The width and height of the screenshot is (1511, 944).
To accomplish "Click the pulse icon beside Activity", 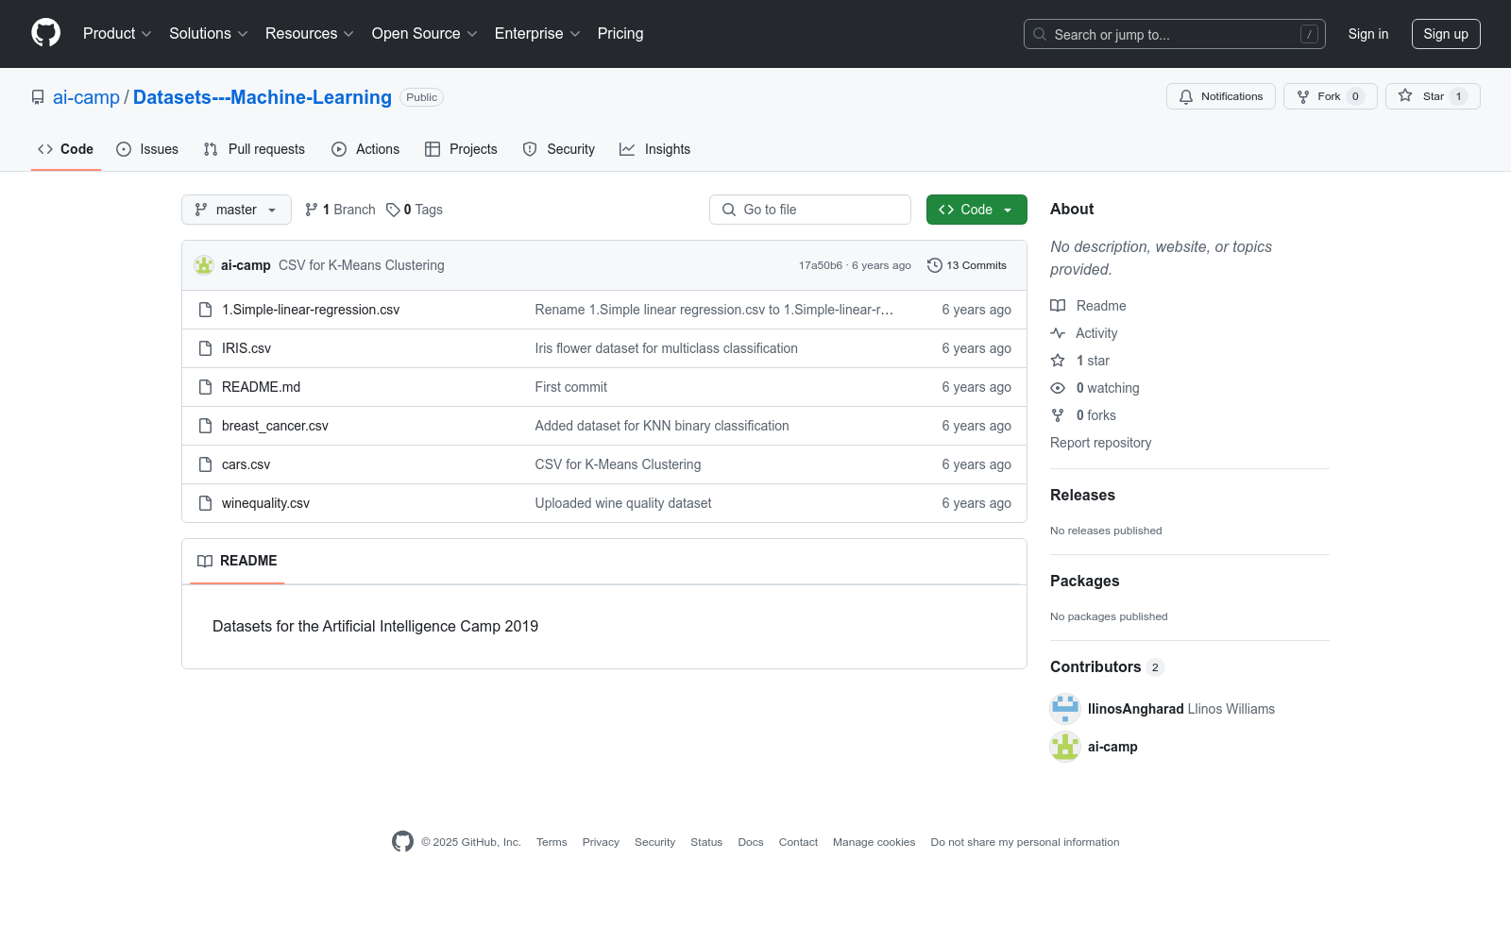I will click(x=1058, y=333).
